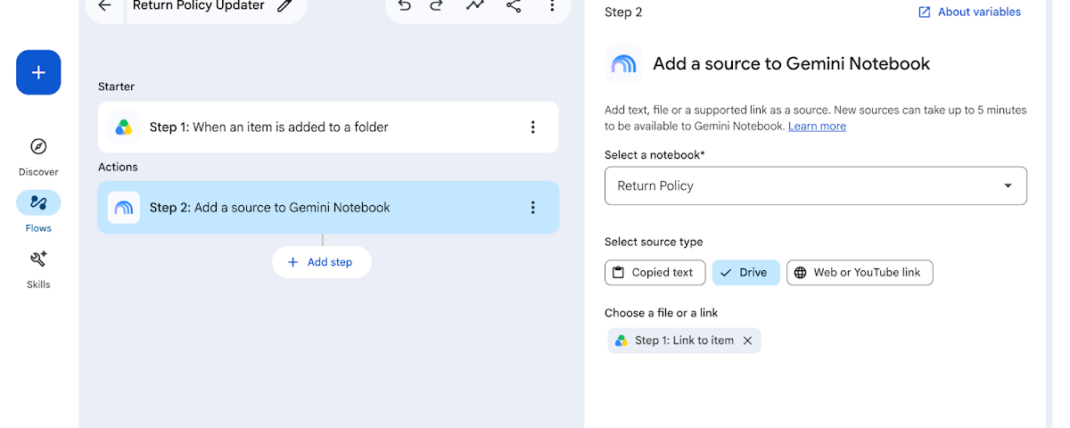Go back using the left arrow icon
Screen dimensions: 1070x428
pos(105,6)
